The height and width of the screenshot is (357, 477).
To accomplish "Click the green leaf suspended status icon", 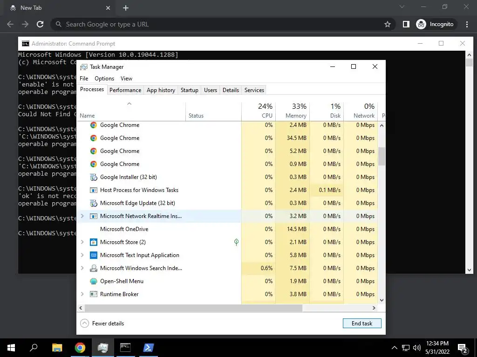I will click(236, 242).
